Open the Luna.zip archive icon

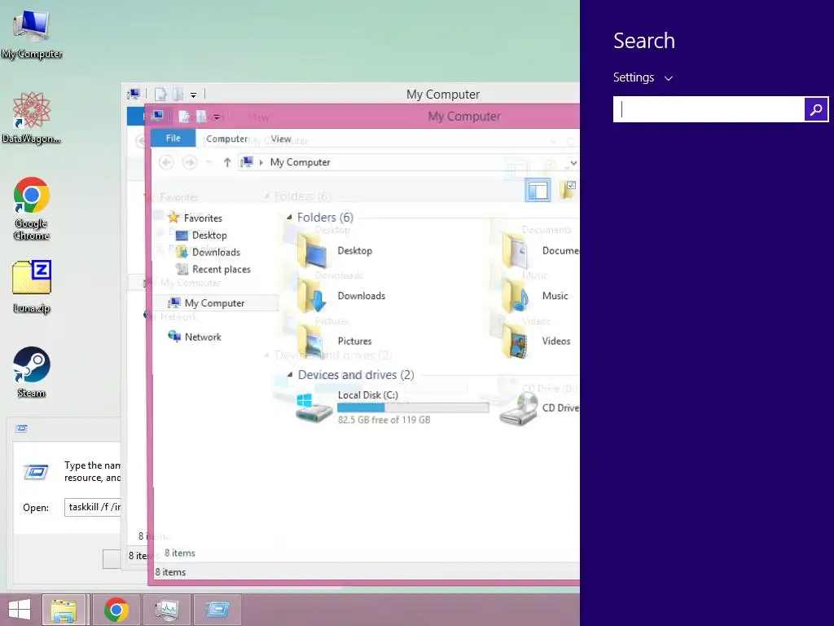(32, 287)
